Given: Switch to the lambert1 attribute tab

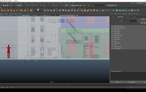Looking at the screenshot, I should (x=134, y=17).
